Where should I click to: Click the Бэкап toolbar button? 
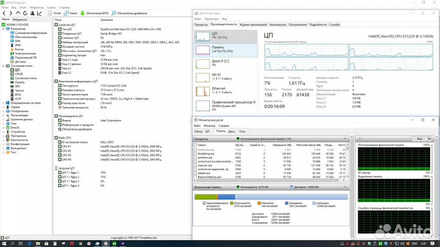70,13
